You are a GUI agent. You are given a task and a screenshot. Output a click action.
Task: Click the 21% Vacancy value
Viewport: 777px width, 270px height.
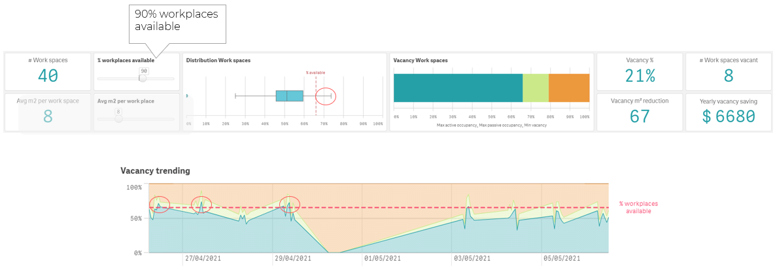(x=640, y=76)
